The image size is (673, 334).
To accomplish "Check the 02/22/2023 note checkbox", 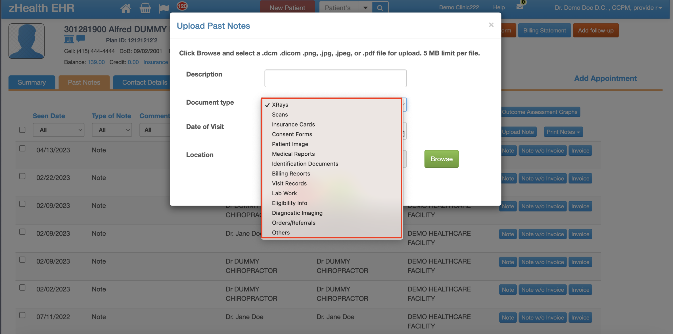I will click(22, 176).
